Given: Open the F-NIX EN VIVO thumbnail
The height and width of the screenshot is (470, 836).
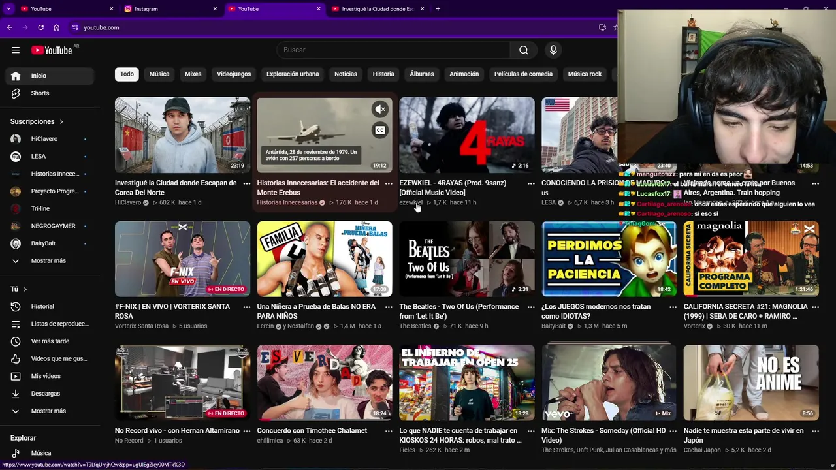Looking at the screenshot, I should pos(182,258).
